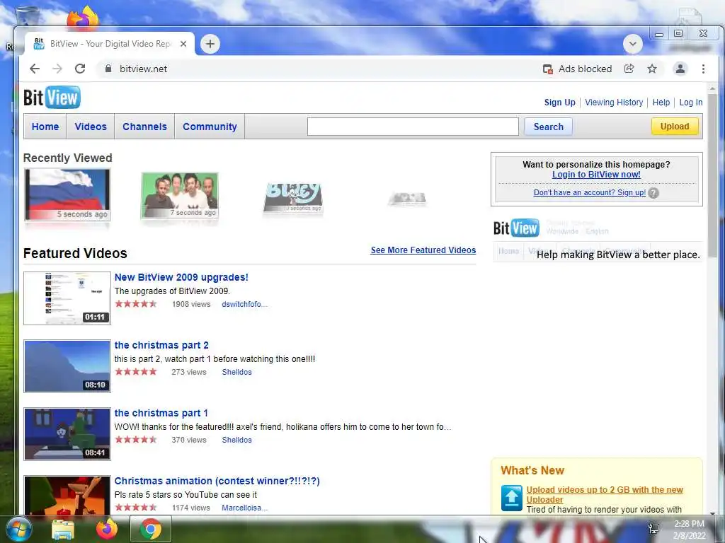Screen dimensions: 725x543
Task: Open Christmas animation (contest winner?!!?!?) title
Action: 217,481
